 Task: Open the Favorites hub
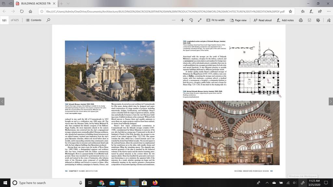tap(303, 11)
